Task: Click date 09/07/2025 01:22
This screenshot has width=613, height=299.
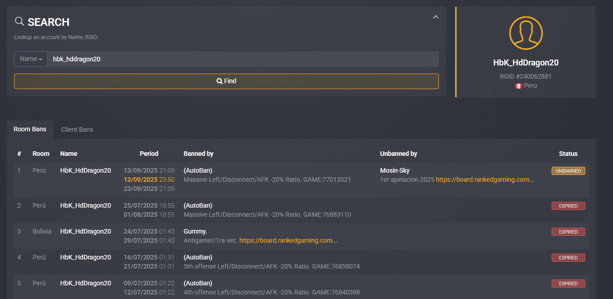Action: (149, 283)
